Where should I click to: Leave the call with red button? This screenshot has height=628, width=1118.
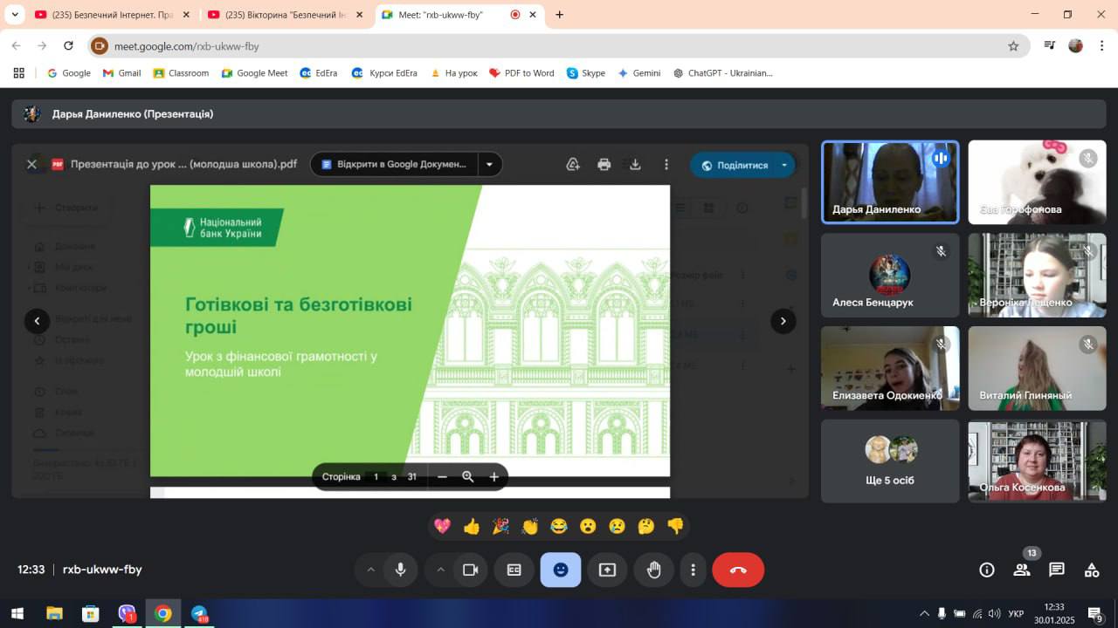[738, 570]
